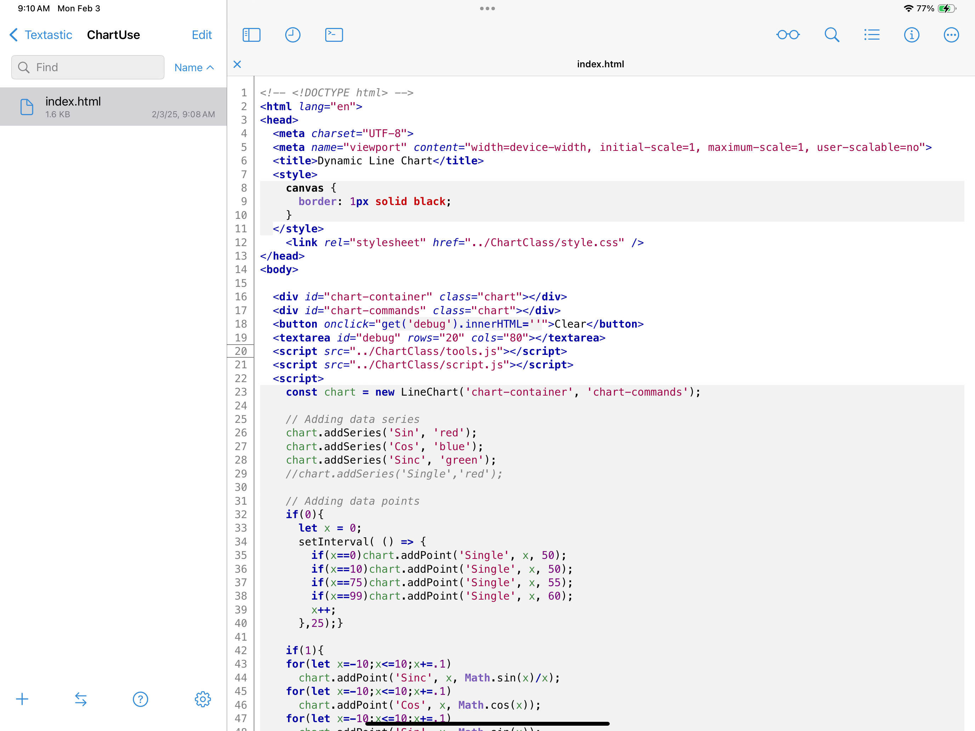
Task: Open the help question mark icon
Action: (140, 699)
